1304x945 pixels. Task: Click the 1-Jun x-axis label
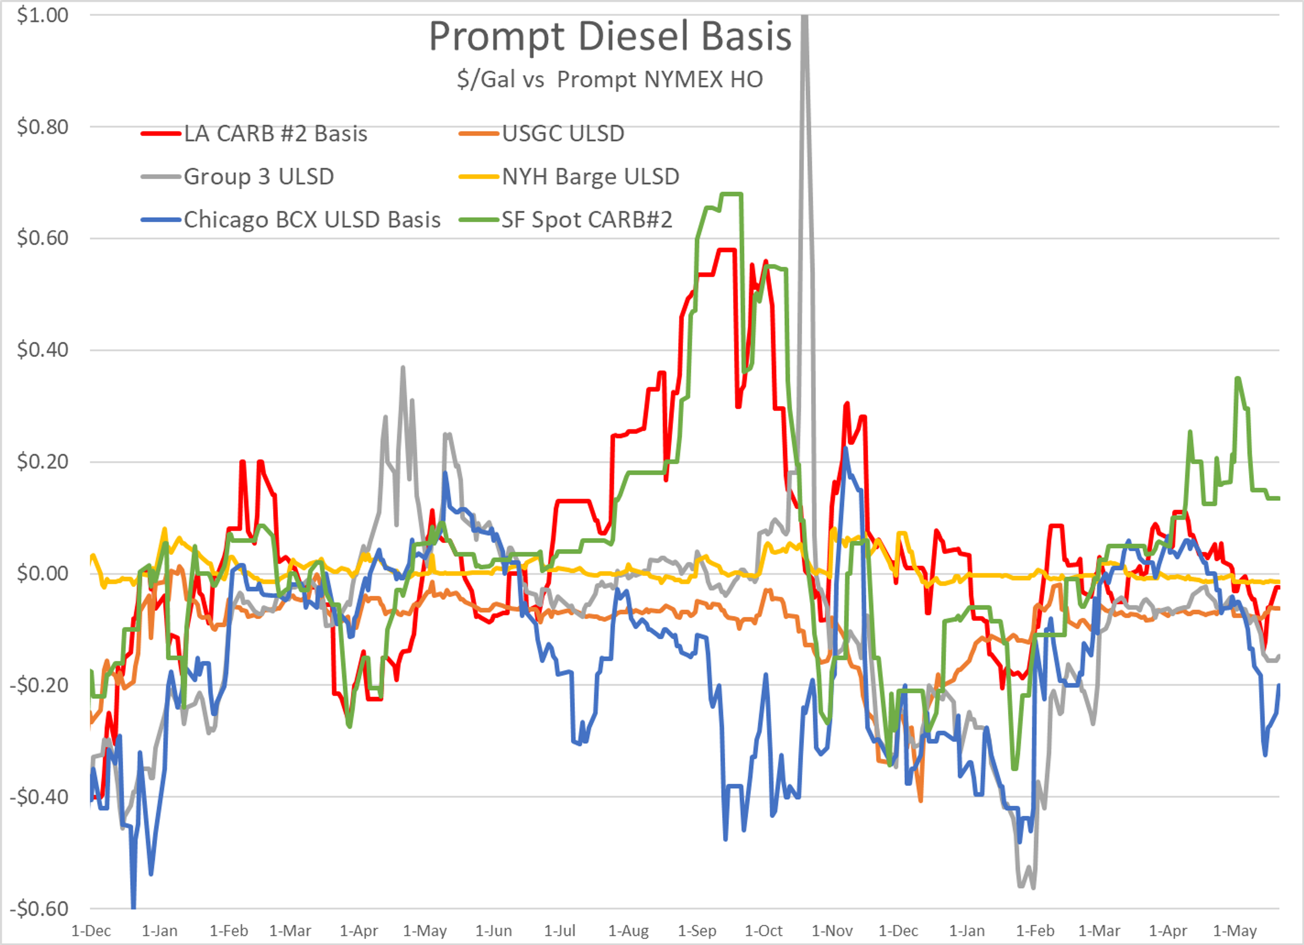[x=493, y=931]
